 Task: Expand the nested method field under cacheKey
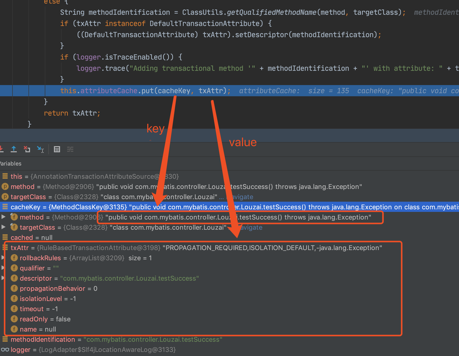[4, 217]
